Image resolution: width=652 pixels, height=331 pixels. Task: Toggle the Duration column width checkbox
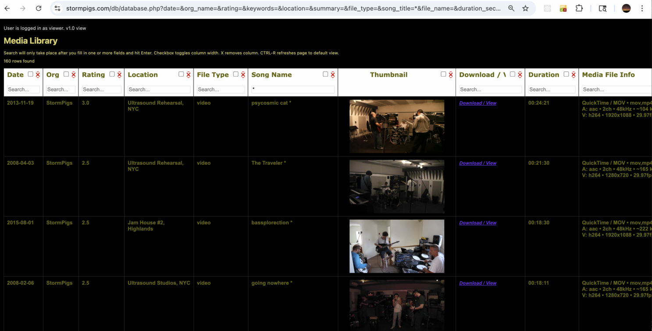click(566, 75)
